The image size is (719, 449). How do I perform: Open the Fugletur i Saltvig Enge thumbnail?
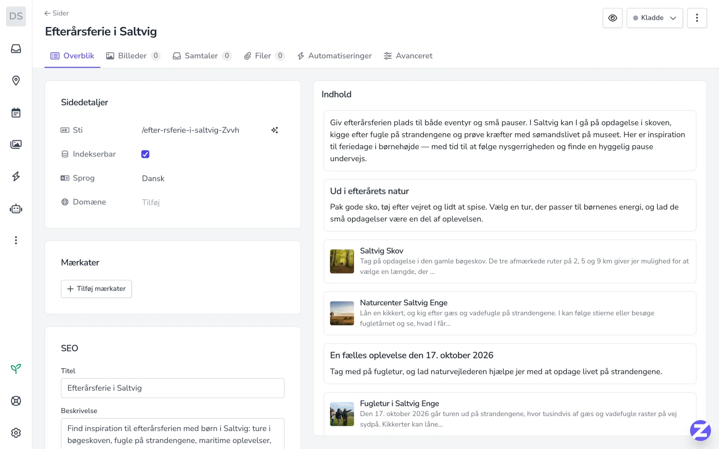[x=342, y=414]
